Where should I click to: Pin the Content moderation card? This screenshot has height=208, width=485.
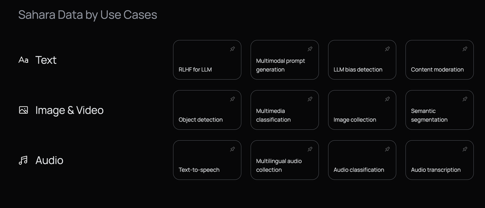point(465,49)
